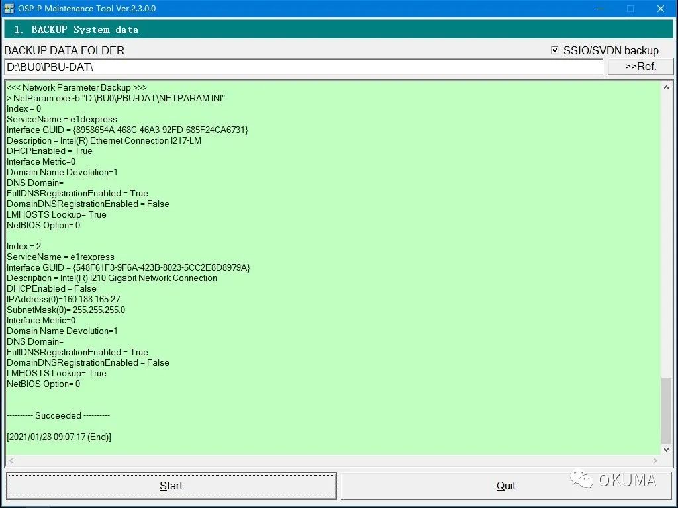Click the "Succeeded" status line
Image resolution: width=678 pixels, height=508 pixels.
(x=58, y=415)
